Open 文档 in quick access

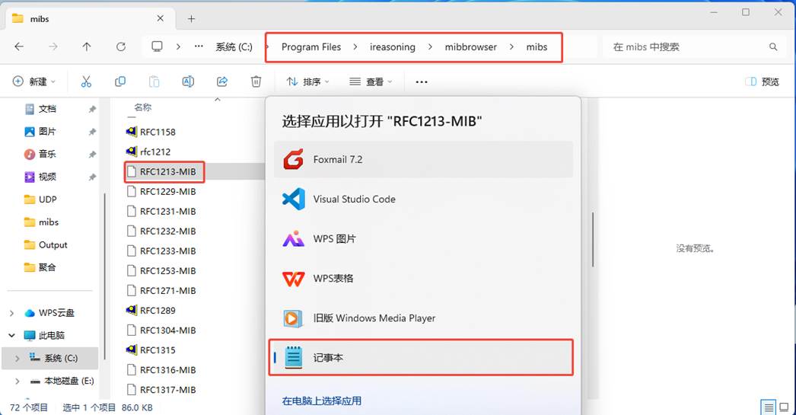(x=47, y=109)
